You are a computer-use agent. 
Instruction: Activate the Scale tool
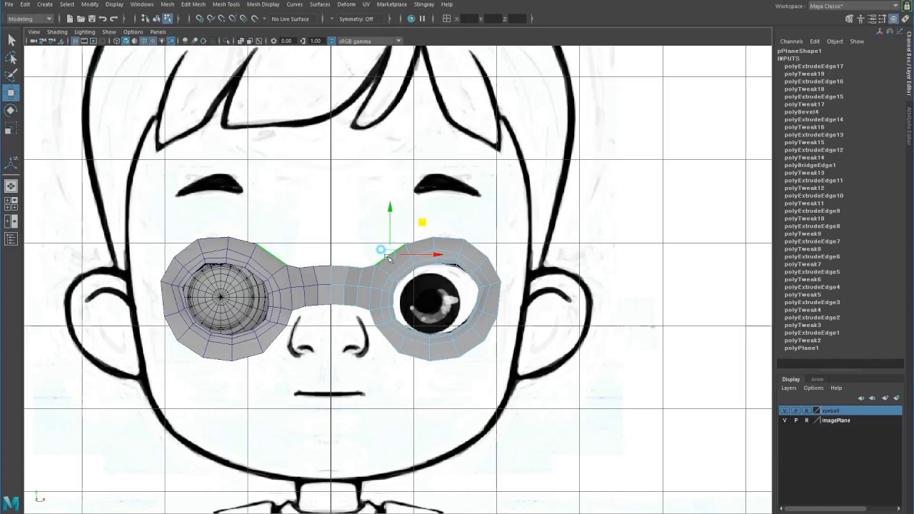click(x=11, y=128)
